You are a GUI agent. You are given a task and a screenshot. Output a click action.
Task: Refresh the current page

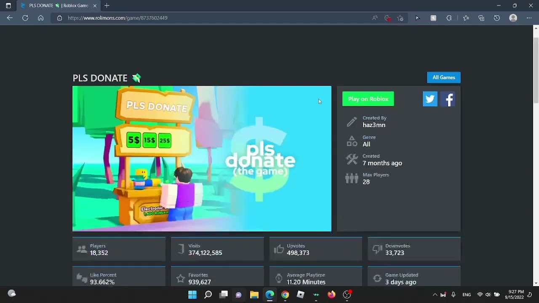click(25, 18)
